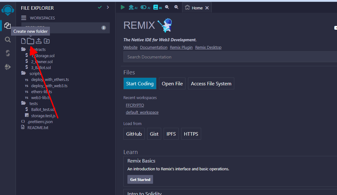Create a new file with the file icon
The image size is (337, 195).
pos(23,41)
